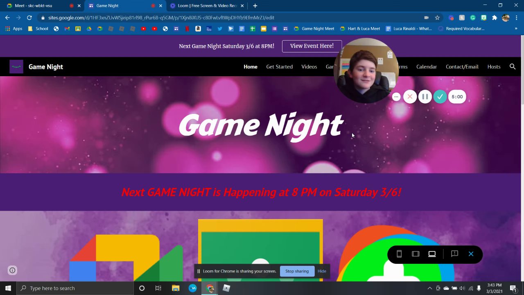This screenshot has width=524, height=295.
Task: Pause the Loom recording
Action: (x=425, y=97)
